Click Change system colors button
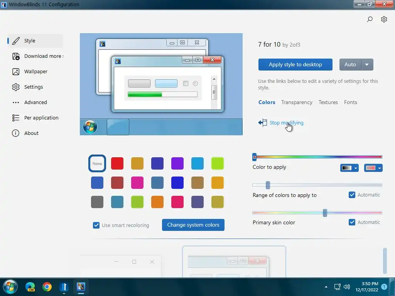Image resolution: width=395 pixels, height=296 pixels. (193, 225)
